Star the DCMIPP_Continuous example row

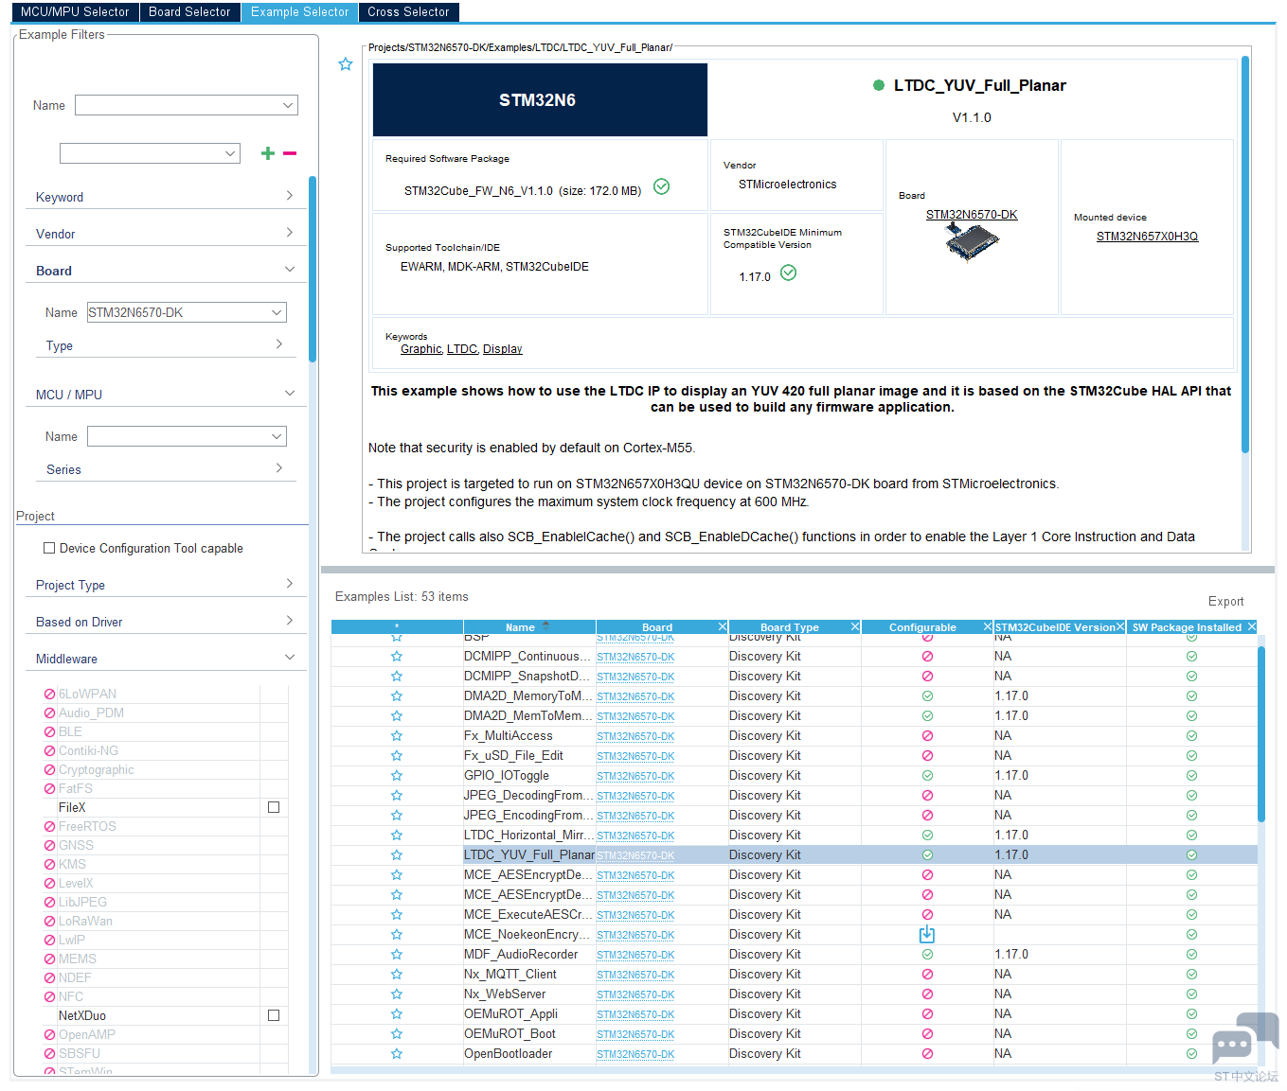[397, 657]
